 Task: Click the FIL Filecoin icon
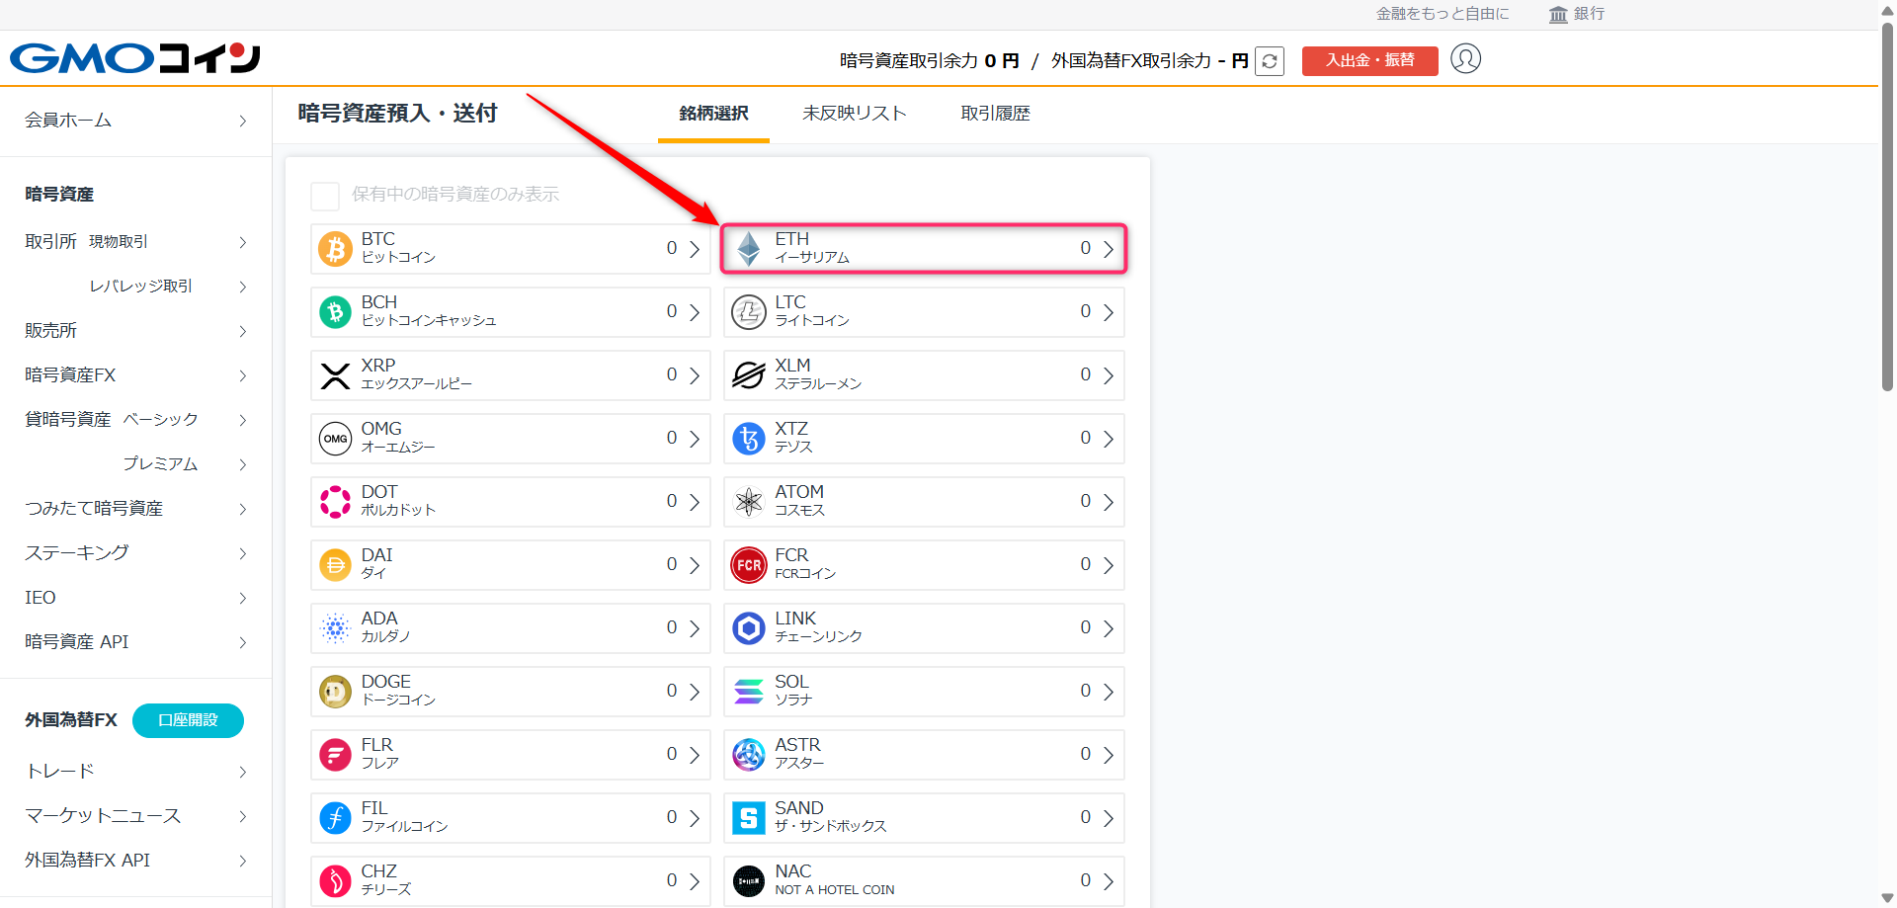[x=336, y=818]
